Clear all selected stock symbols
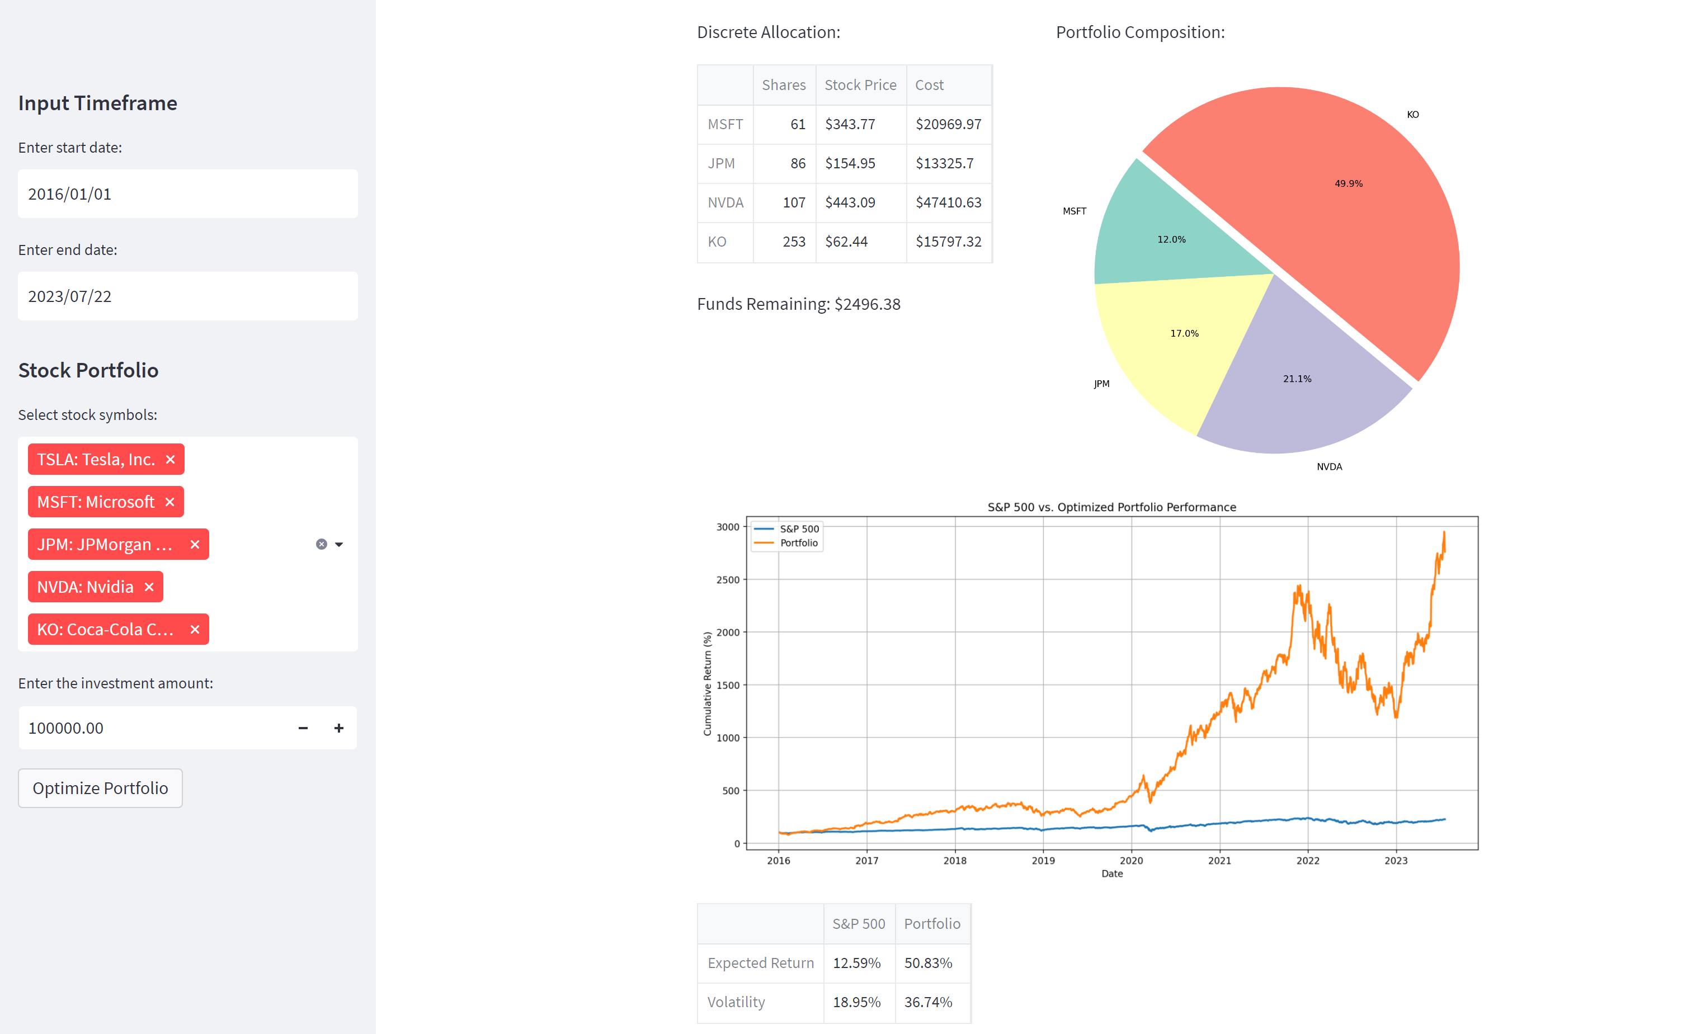 tap(322, 544)
